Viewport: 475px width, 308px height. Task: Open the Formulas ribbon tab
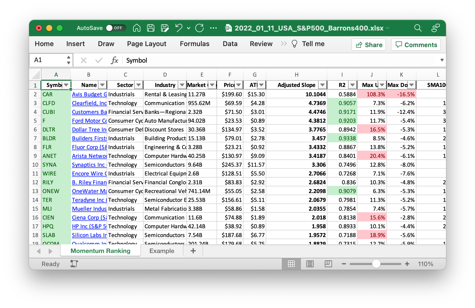tap(195, 44)
